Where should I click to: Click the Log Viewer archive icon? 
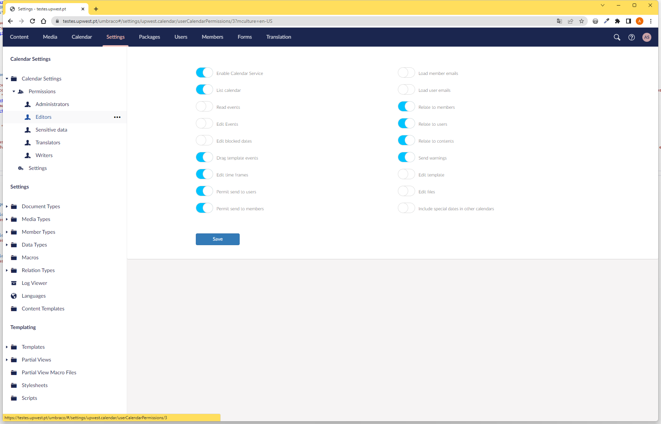click(14, 283)
